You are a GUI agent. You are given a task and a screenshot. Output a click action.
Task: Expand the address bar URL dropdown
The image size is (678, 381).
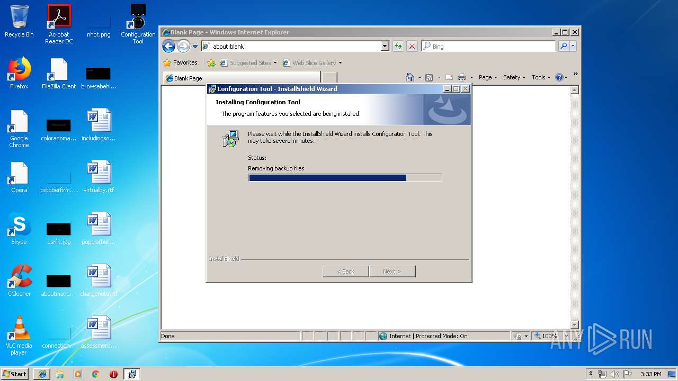[385, 47]
